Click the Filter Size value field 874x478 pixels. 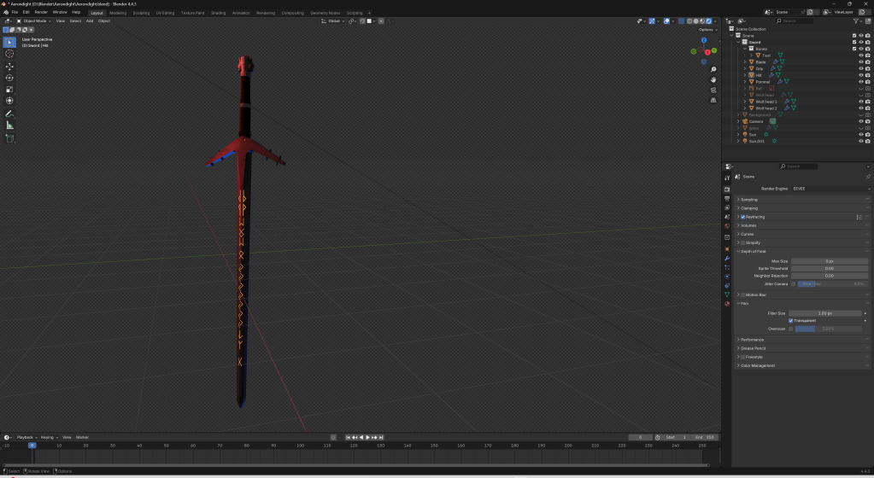click(x=825, y=313)
